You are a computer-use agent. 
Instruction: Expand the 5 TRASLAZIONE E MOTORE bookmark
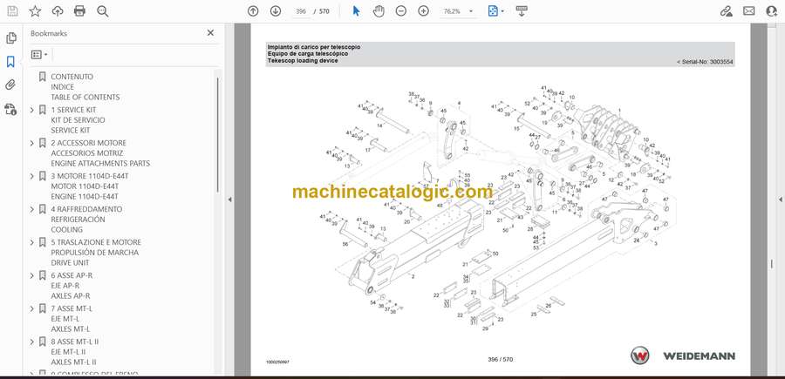tap(32, 242)
